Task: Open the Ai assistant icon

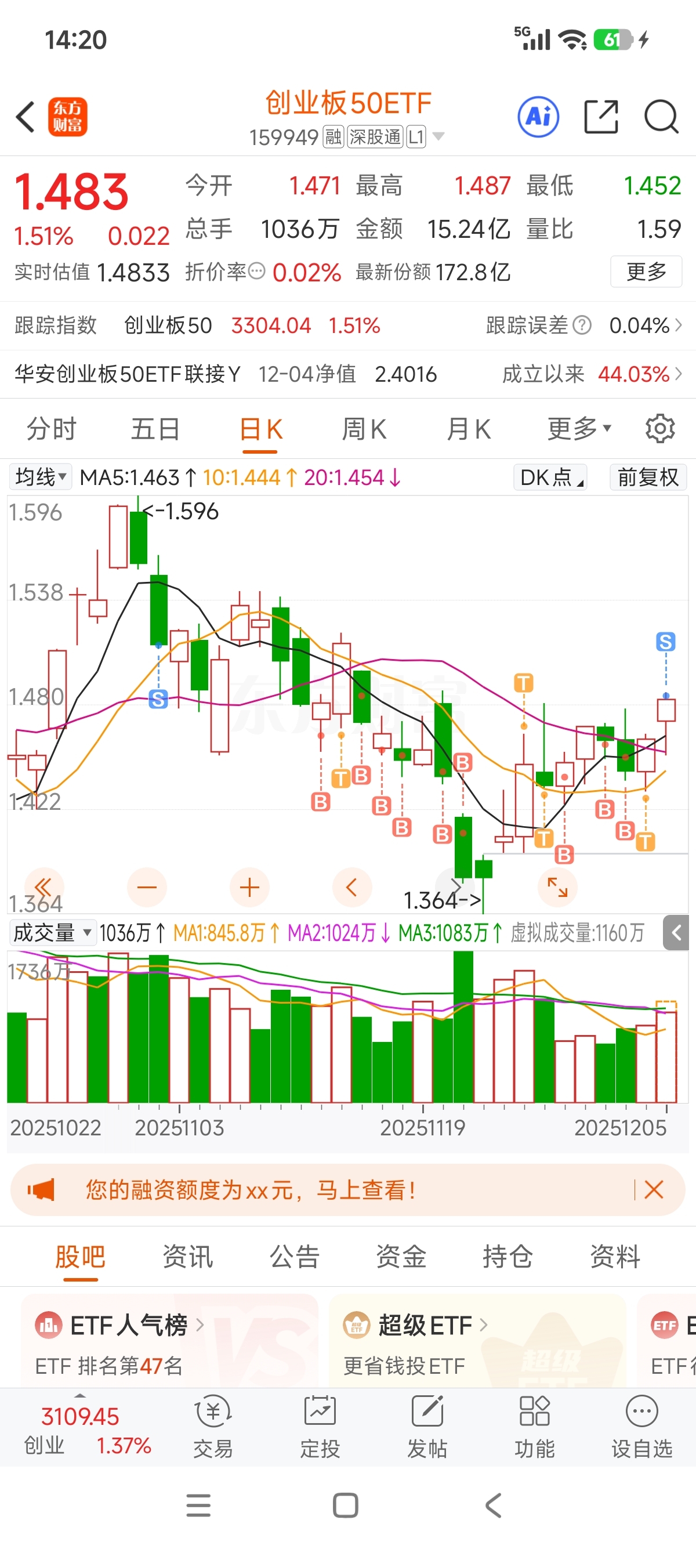Action: pyautogui.click(x=538, y=117)
